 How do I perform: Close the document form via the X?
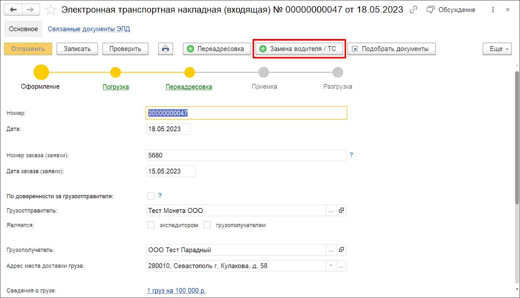pyautogui.click(x=508, y=10)
